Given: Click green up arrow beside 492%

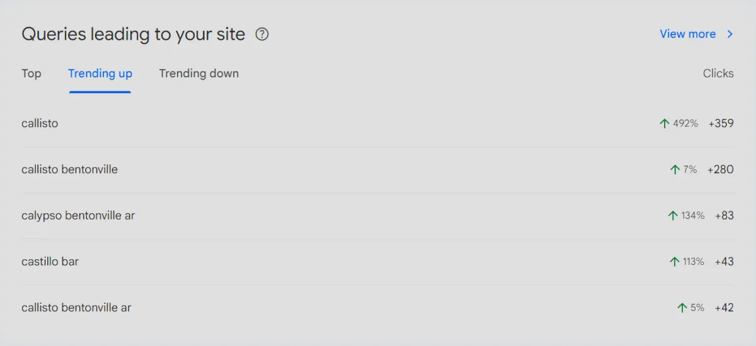Looking at the screenshot, I should (x=664, y=124).
